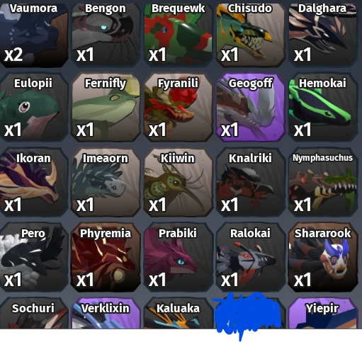Select the Kiiwin creature tile
The height and width of the screenshot is (342, 362).
tap(178, 182)
